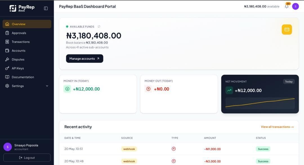Click the ₦3,180,408.00 available header balance

tap(262, 6)
